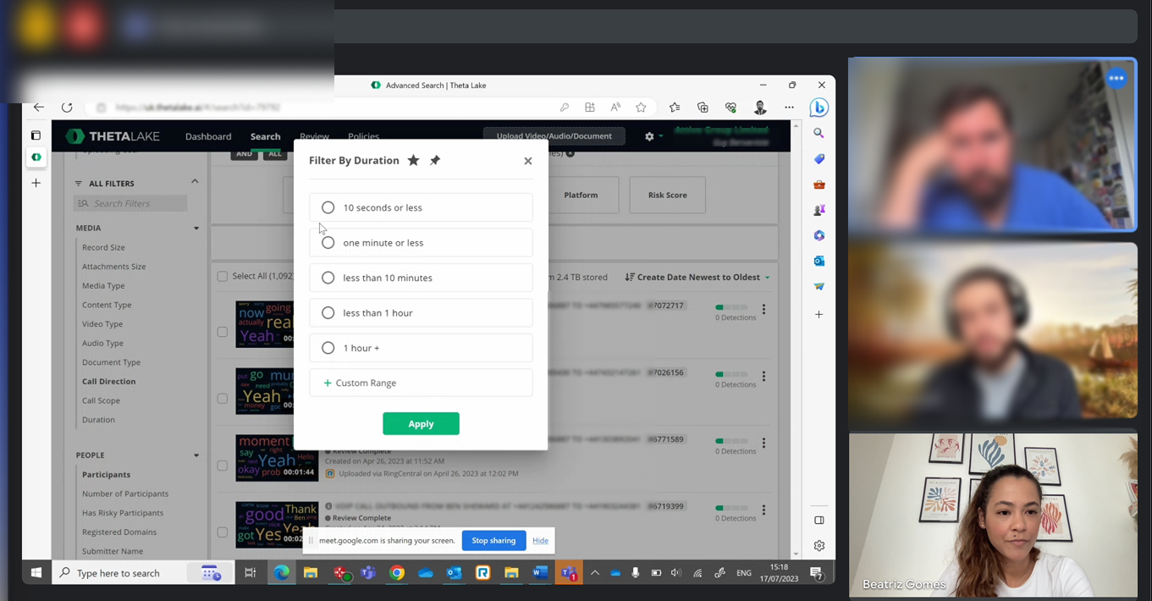Open the Participants filter
The height and width of the screenshot is (601, 1152).
pyautogui.click(x=106, y=475)
